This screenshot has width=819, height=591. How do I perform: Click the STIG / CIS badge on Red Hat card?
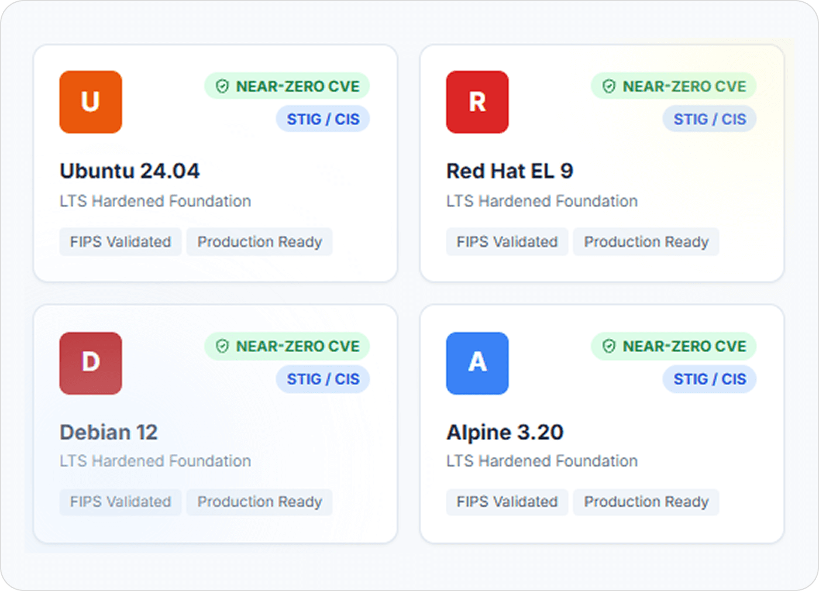[x=710, y=119]
